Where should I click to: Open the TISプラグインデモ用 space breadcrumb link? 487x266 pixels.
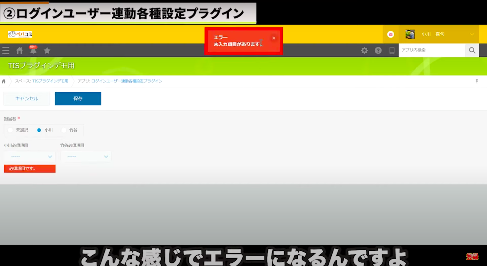(50, 81)
